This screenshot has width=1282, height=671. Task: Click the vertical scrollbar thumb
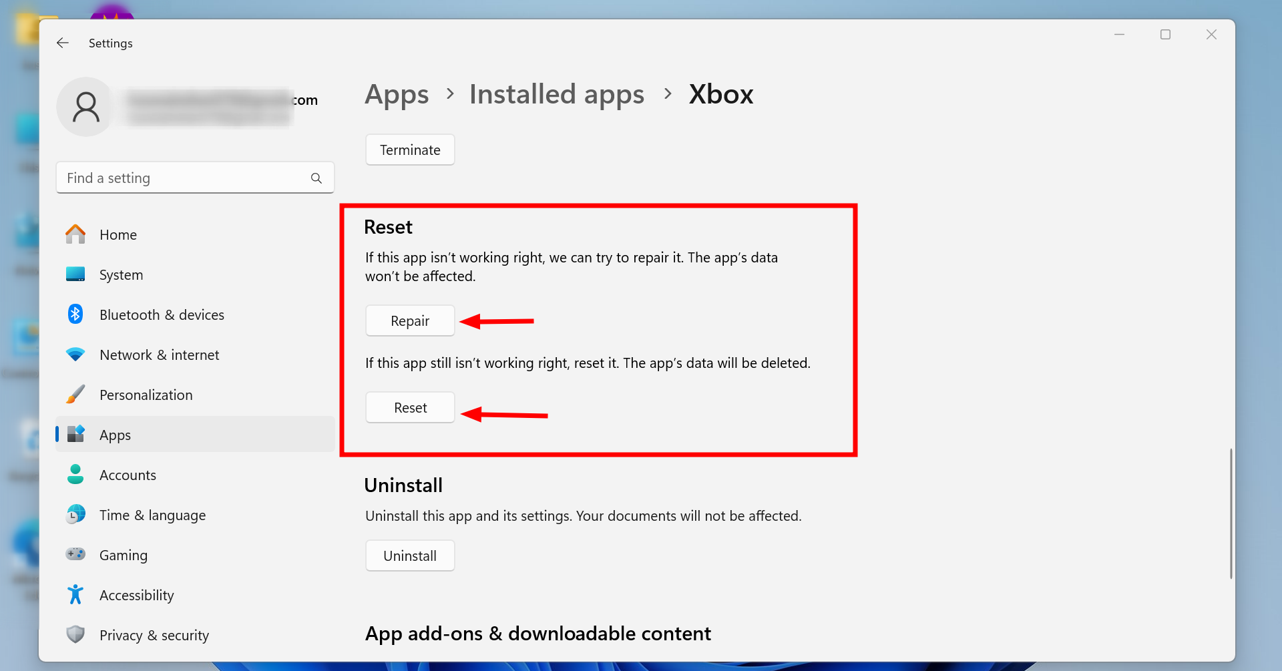[x=1231, y=513]
